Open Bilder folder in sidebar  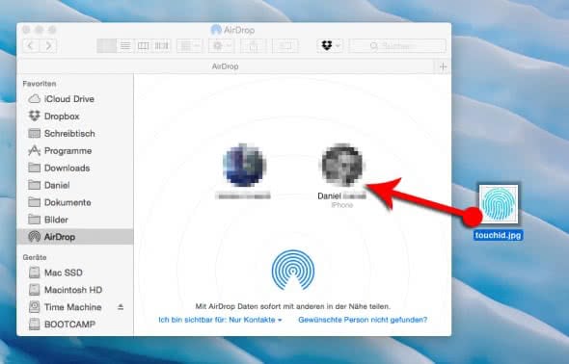point(75,220)
